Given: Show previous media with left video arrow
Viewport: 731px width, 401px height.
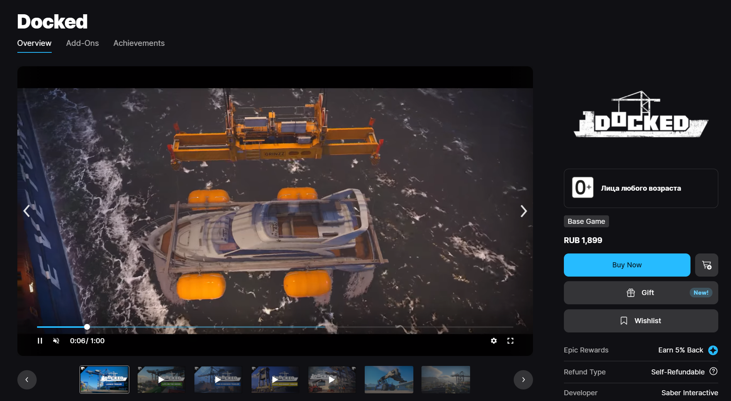Looking at the screenshot, I should tap(27, 211).
